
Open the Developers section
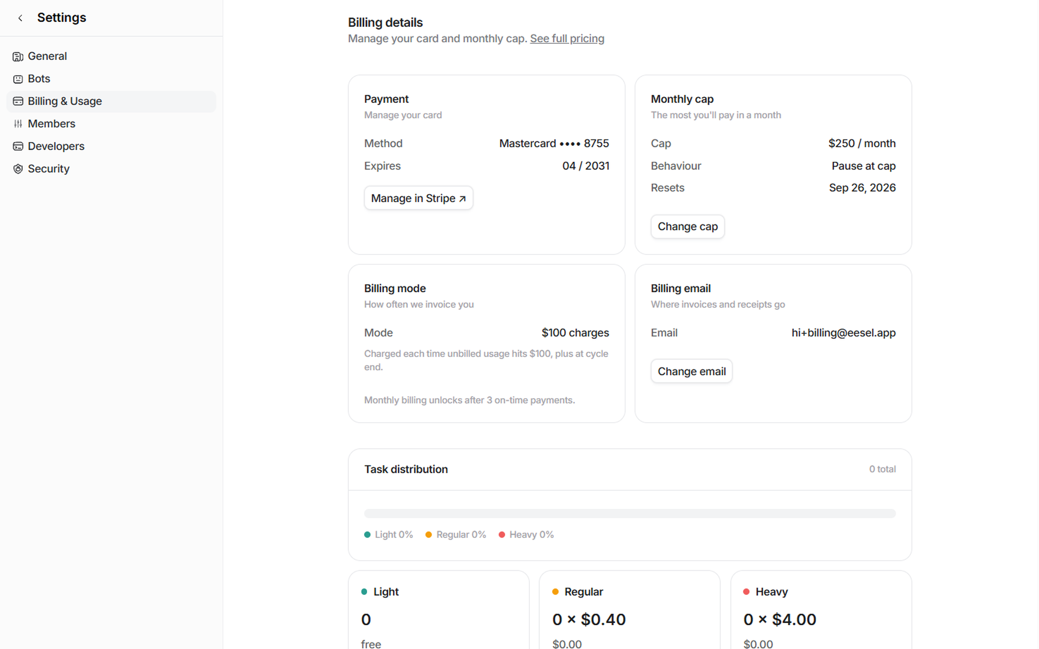click(111, 146)
